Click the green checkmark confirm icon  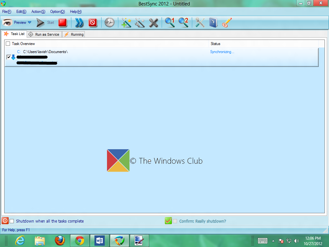click(168, 221)
